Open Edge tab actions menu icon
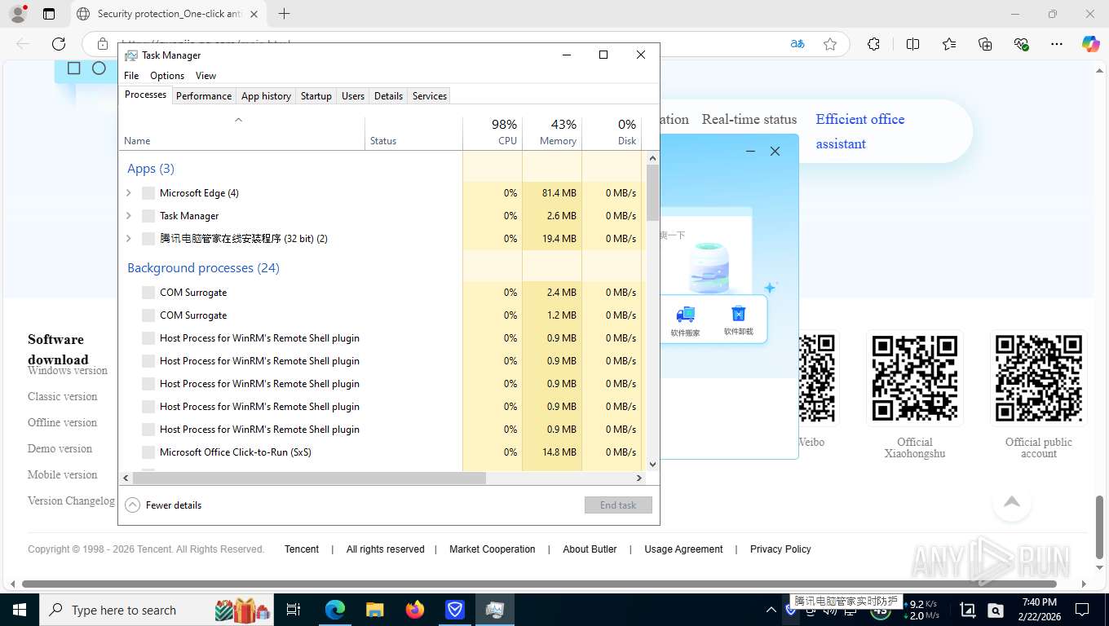Viewport: 1109px width, 626px height. 49,14
